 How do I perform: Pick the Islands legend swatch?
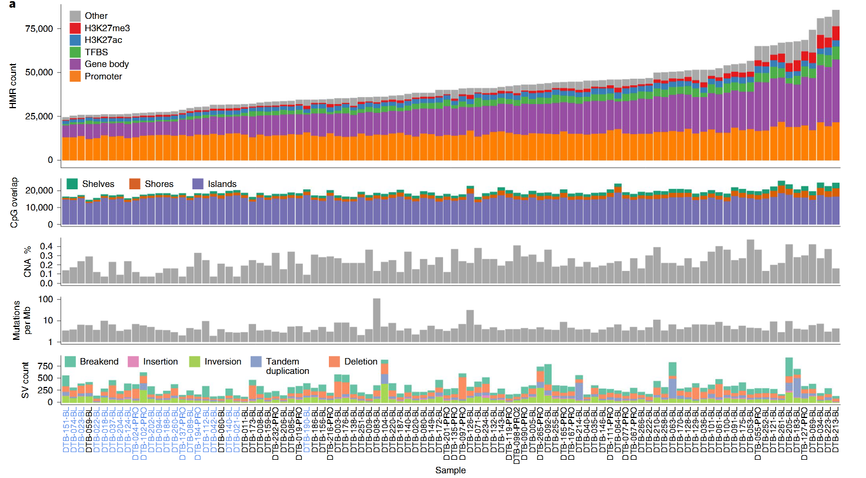pyautogui.click(x=198, y=184)
